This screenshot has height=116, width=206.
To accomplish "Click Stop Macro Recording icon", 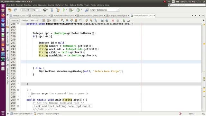I will pos(117,21).
